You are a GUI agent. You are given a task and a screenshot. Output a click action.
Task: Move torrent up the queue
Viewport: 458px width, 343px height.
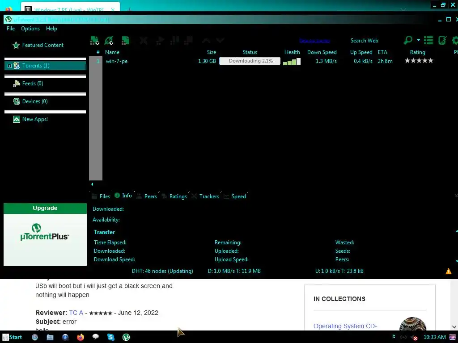coord(206,40)
